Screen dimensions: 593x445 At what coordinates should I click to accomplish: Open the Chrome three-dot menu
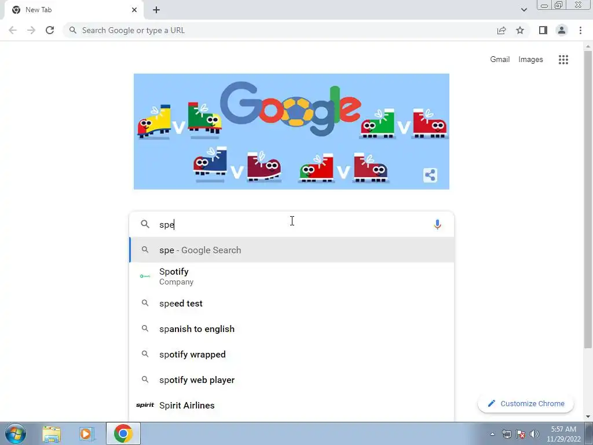pyautogui.click(x=580, y=30)
